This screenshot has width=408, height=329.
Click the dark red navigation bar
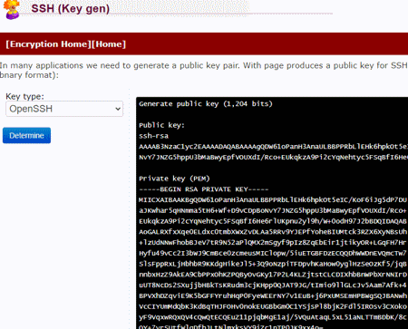(204, 44)
